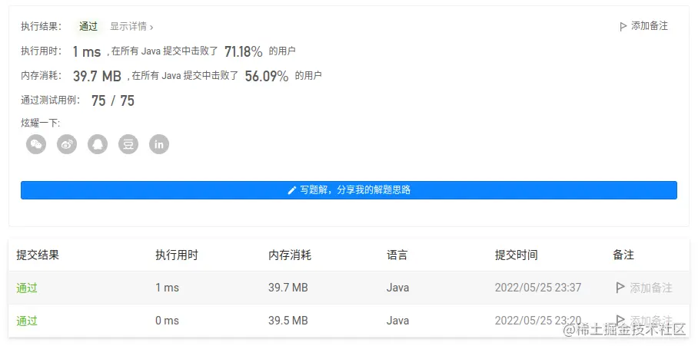Click the 39.5 MB table cell
Image resolution: width=698 pixels, height=349 pixels.
click(288, 321)
